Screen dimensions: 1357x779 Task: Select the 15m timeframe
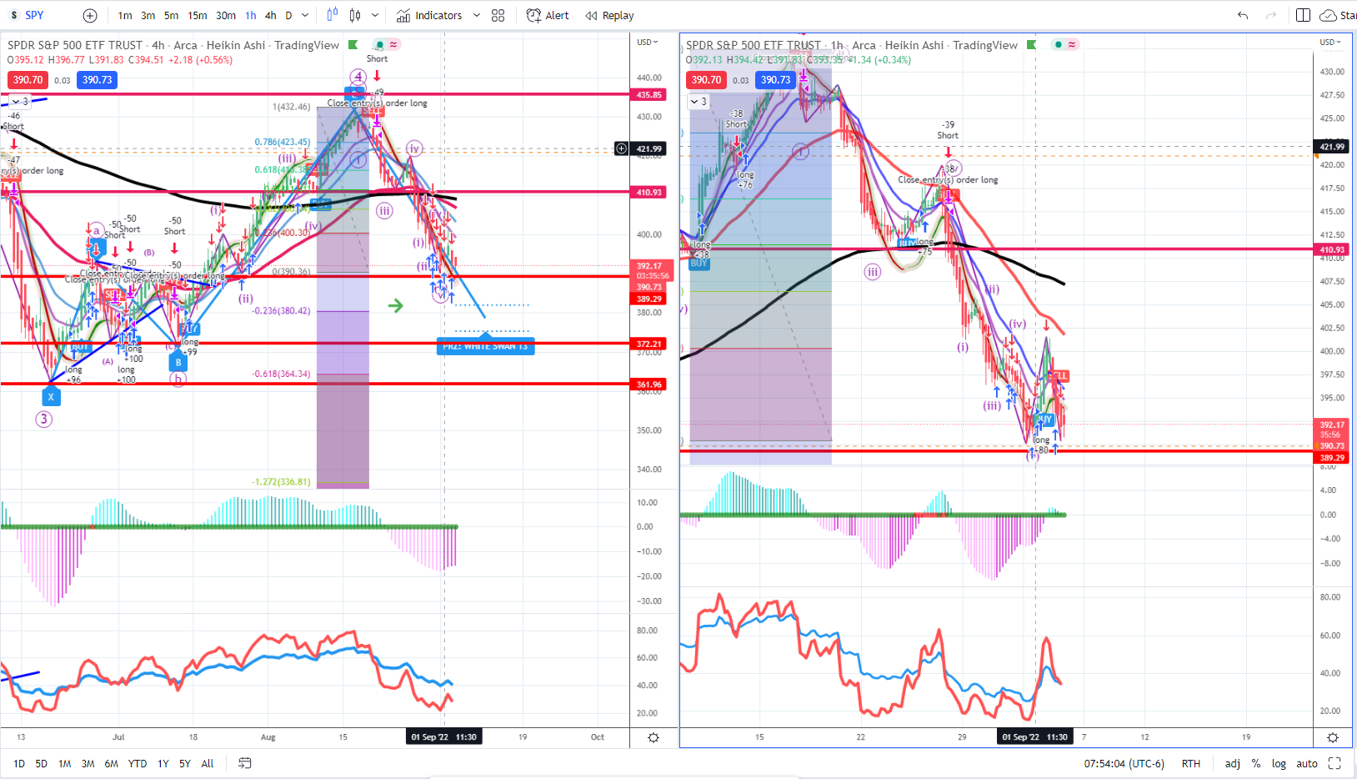tap(198, 15)
